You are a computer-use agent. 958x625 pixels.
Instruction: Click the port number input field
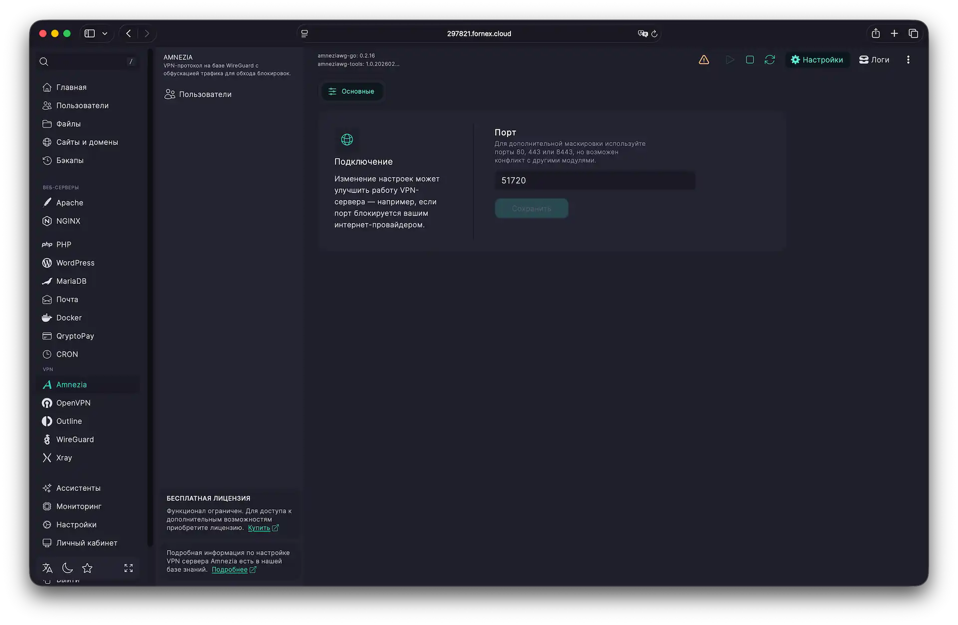(594, 181)
